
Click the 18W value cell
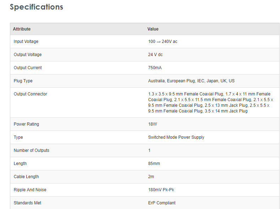point(152,124)
